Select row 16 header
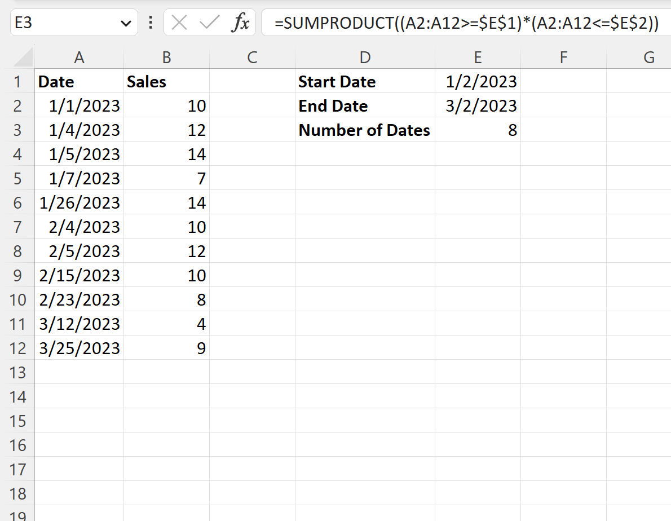Image resolution: width=671 pixels, height=521 pixels. point(17,445)
